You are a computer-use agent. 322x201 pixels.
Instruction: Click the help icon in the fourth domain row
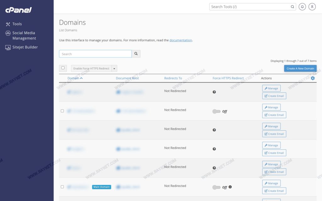click(214, 149)
